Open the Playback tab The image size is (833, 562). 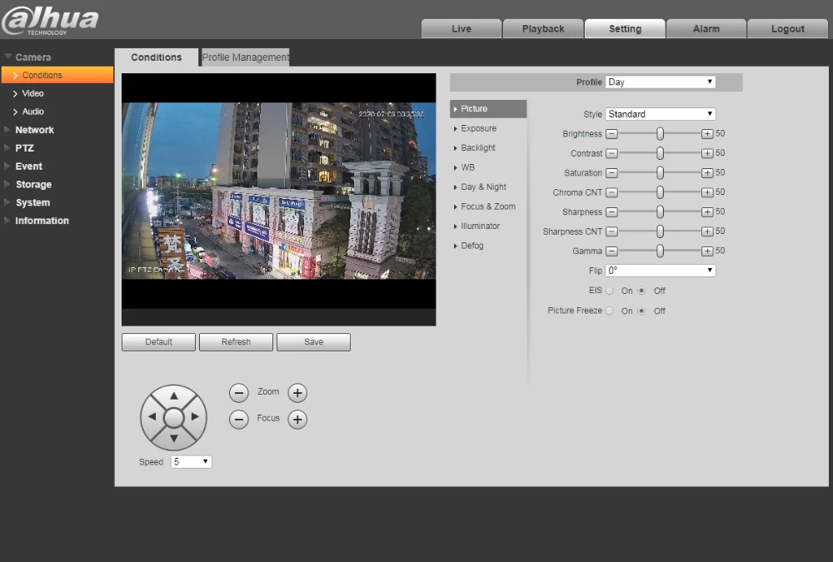pyautogui.click(x=543, y=28)
